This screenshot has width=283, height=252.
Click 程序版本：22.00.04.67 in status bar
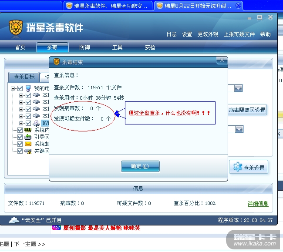(245, 220)
